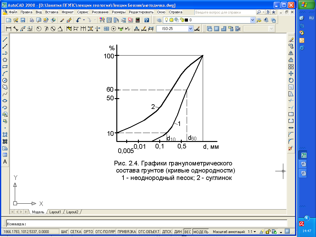Select the Explode tool
316x237 pixels.
click(291, 148)
